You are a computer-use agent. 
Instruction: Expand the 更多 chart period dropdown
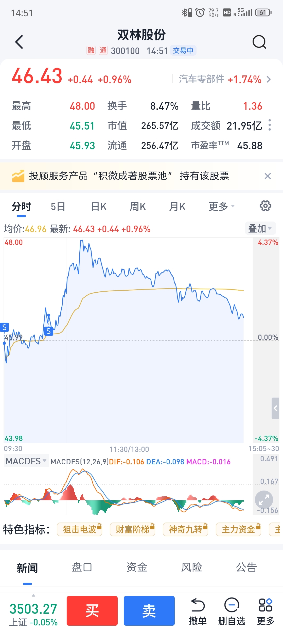click(222, 207)
